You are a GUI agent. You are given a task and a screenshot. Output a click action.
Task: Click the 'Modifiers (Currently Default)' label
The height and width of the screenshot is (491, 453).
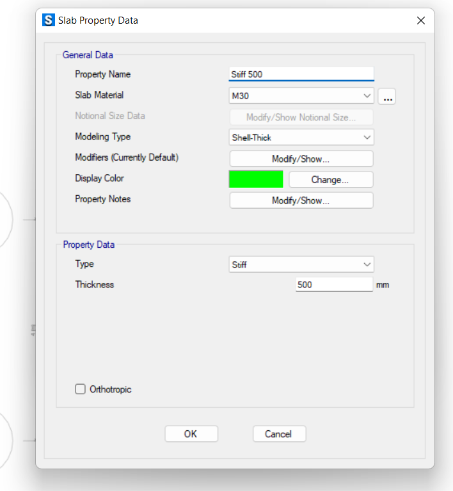[x=127, y=157]
